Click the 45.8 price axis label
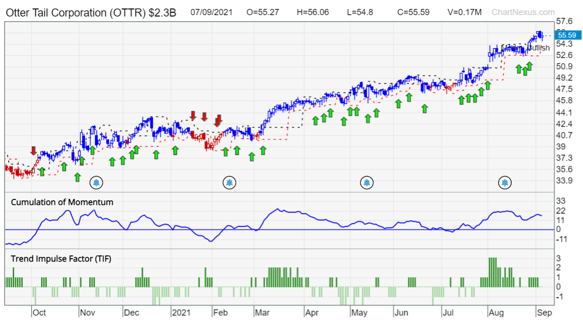The width and height of the screenshot is (583, 320). click(x=565, y=100)
